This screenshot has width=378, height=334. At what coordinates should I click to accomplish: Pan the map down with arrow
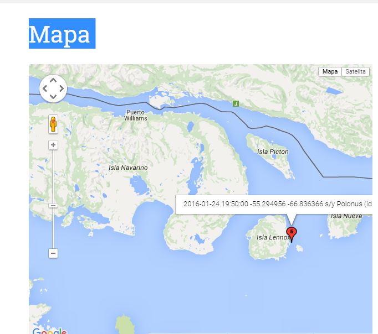[x=53, y=96]
